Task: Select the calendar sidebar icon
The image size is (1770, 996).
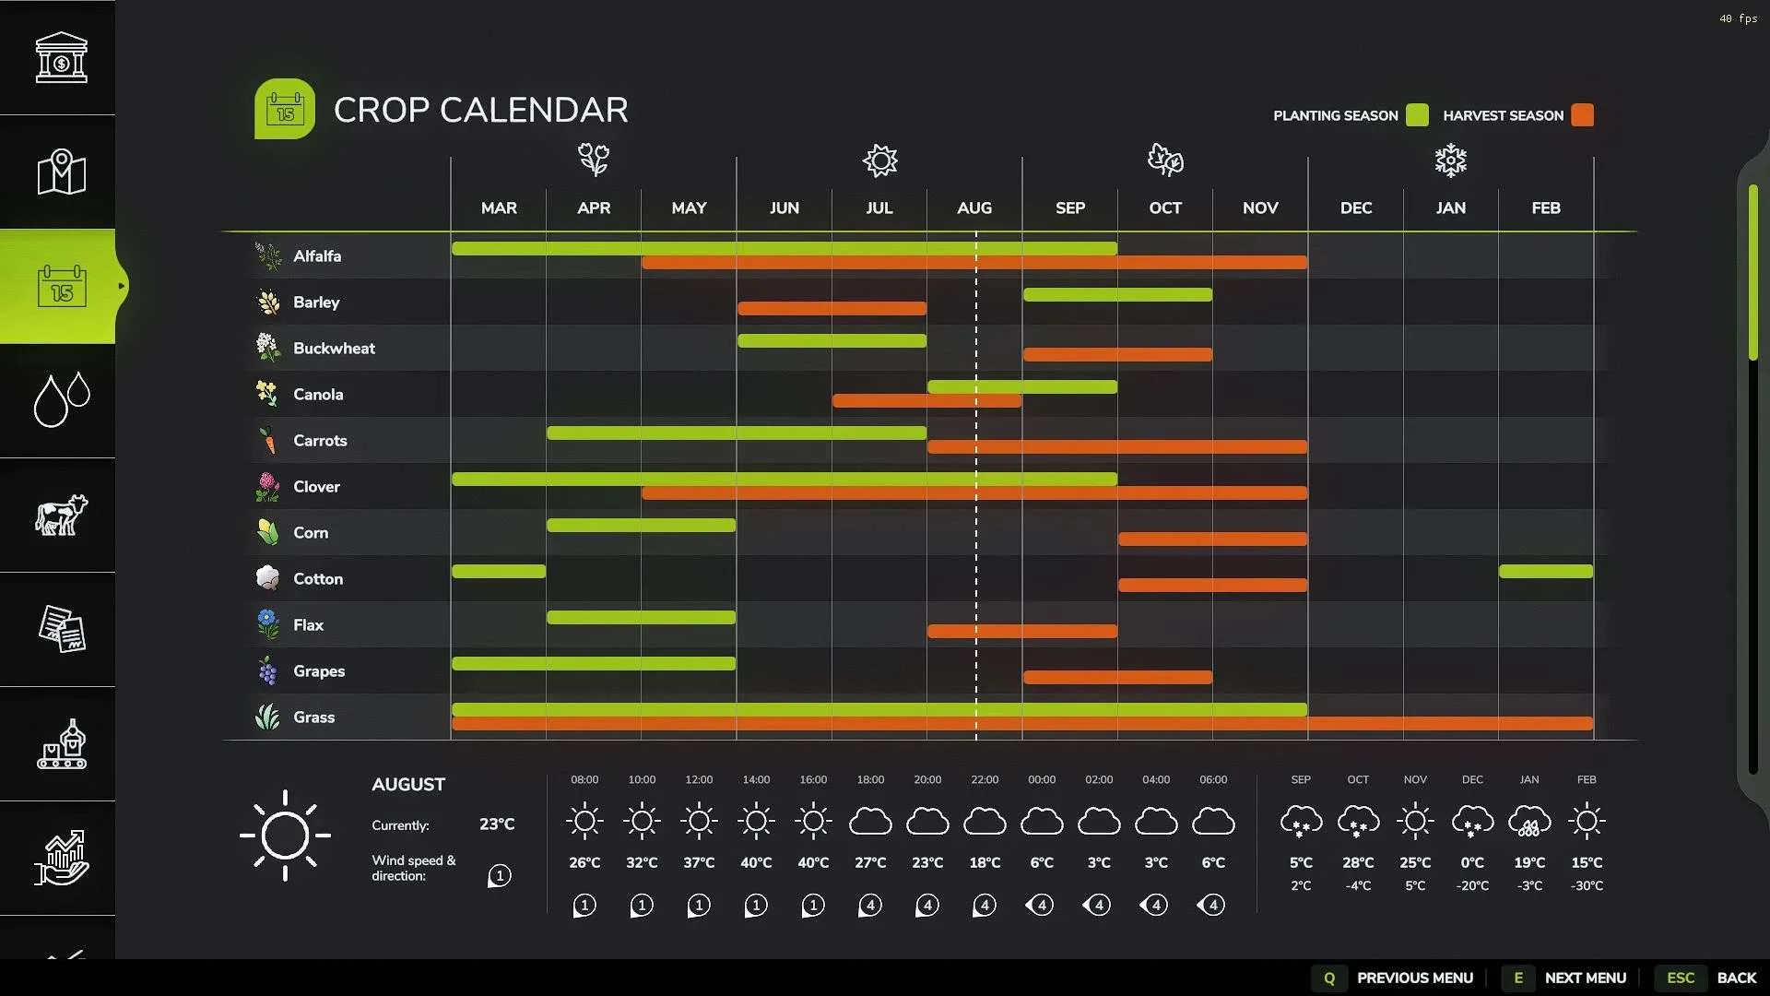Action: [61, 286]
